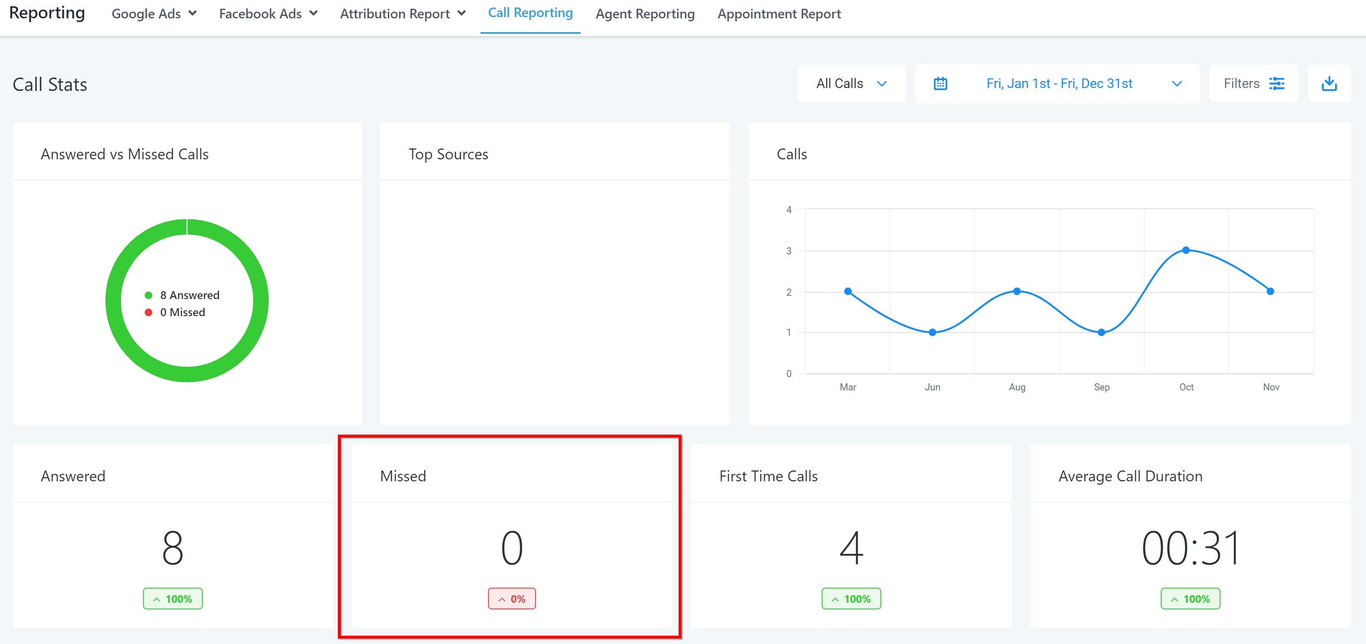1366x644 pixels.
Task: Switch to the Call Reporting tab
Action: 530,13
